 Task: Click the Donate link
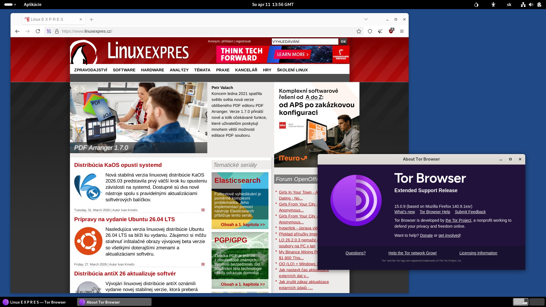coord(426,235)
